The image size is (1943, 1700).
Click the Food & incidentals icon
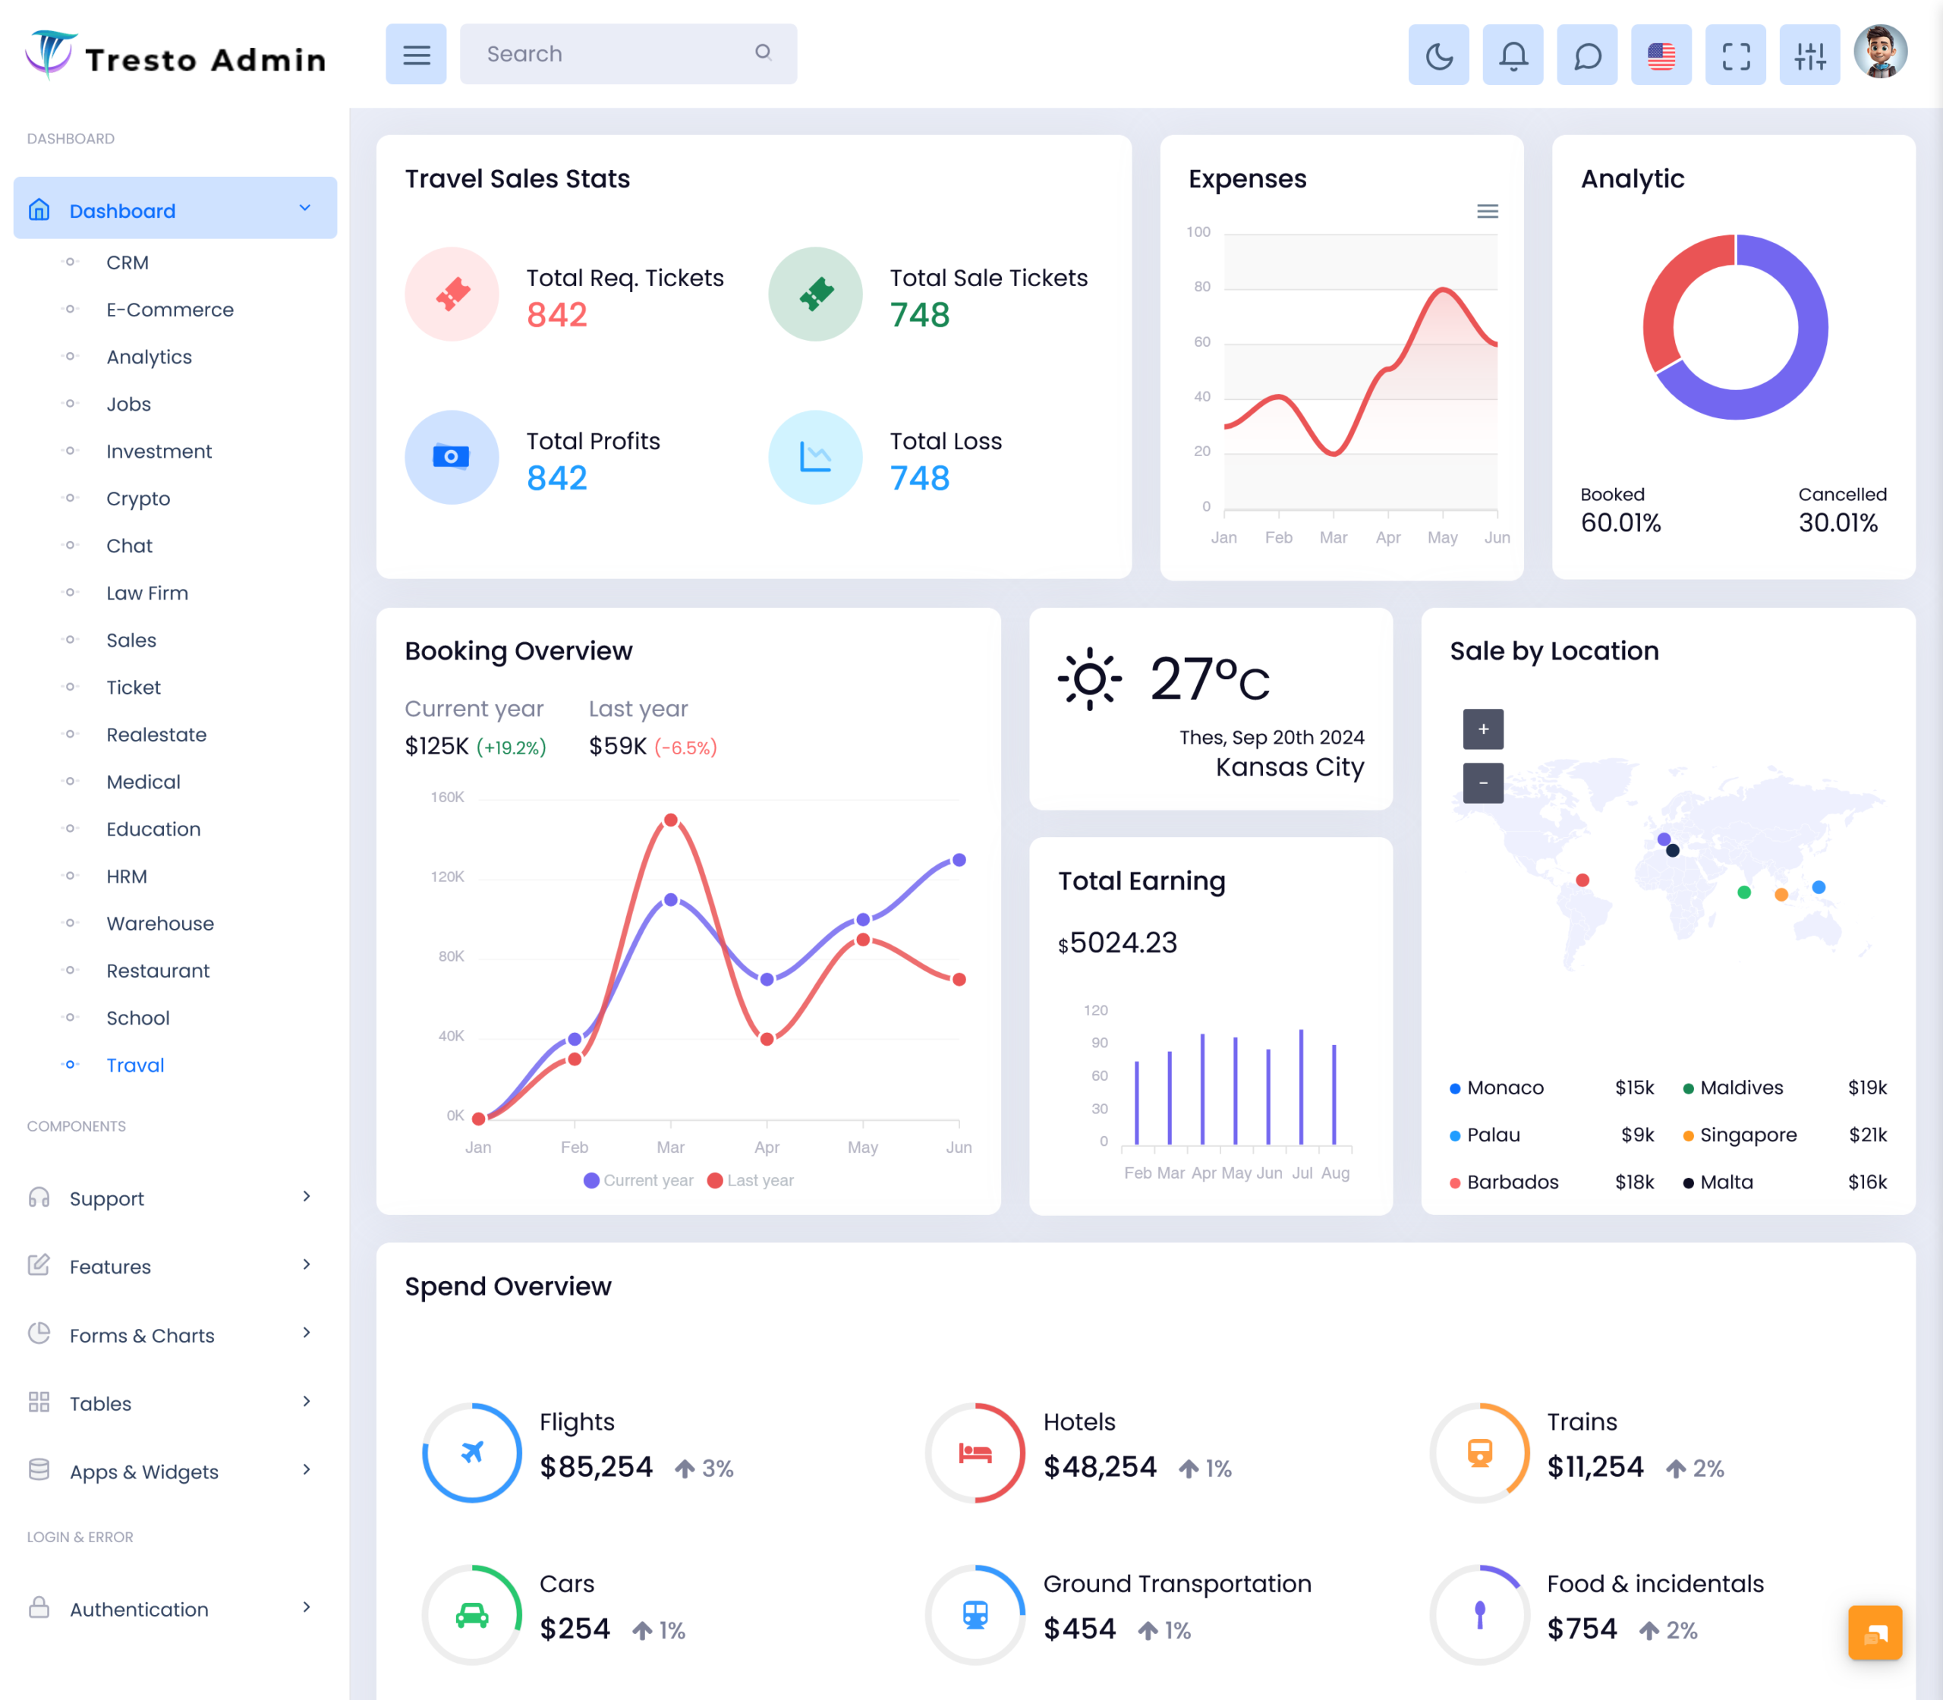tap(1480, 1615)
